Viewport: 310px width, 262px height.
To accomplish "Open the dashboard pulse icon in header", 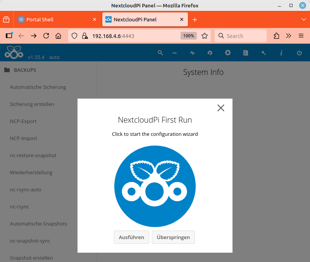I will click(x=192, y=53).
